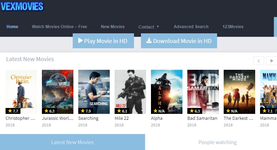This screenshot has width=277, height=150.
Task: Click the Play Movie in HD button
Action: (103, 41)
